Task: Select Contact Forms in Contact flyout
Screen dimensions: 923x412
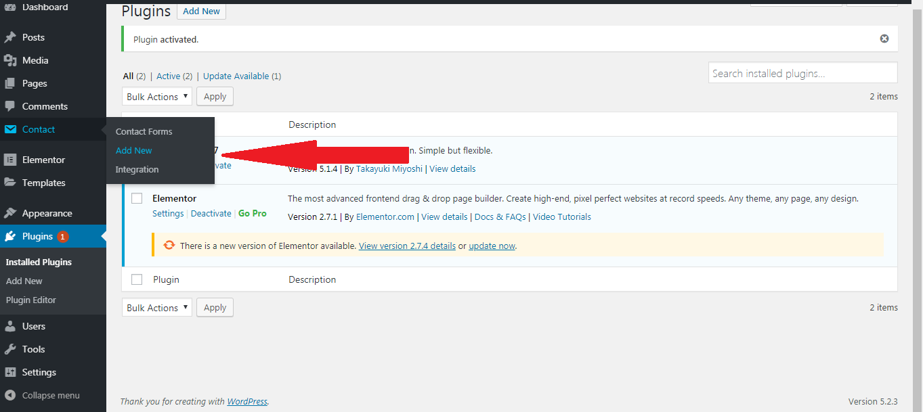Action: [144, 131]
